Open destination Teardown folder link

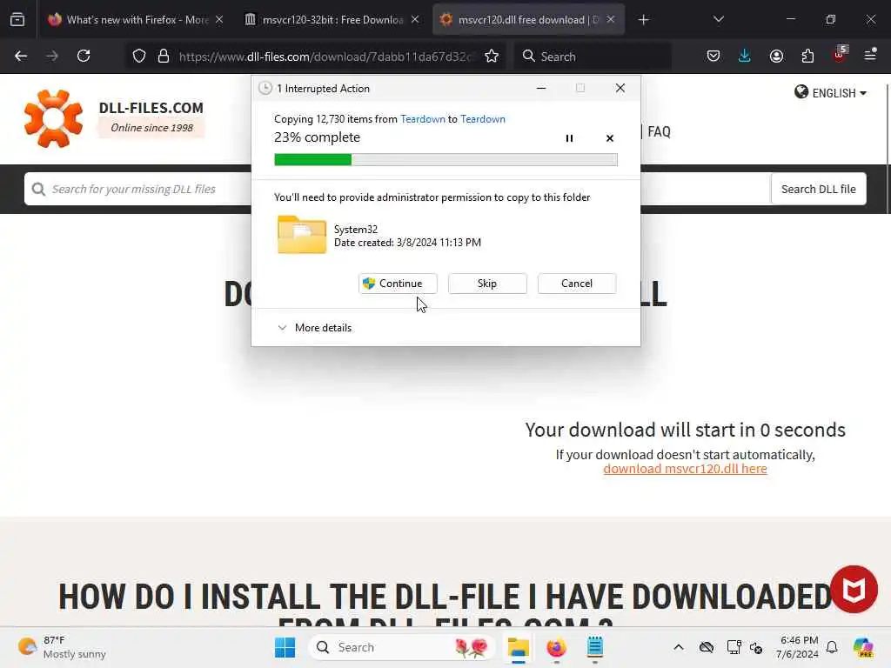pyautogui.click(x=482, y=118)
